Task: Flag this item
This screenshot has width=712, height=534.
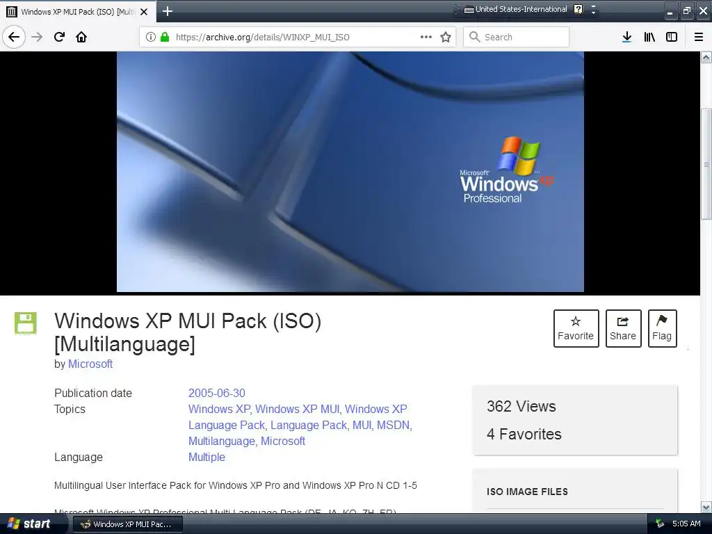Action: 662,328
